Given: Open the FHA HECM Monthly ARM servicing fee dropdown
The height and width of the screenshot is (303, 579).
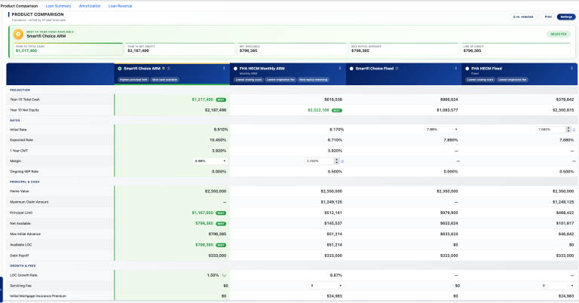Looking at the screenshot, I should 326,286.
